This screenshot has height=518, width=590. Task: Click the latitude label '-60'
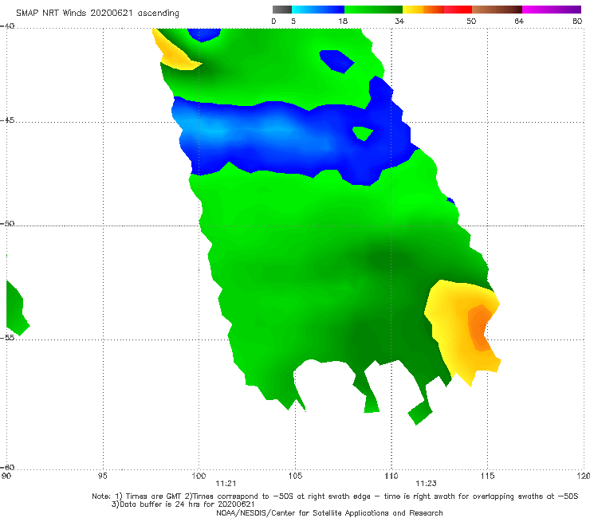click(7, 467)
